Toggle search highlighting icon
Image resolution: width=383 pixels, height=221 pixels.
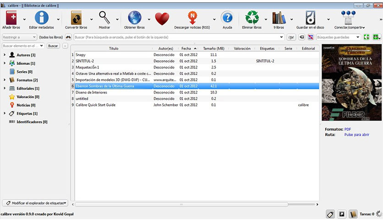click(311, 37)
